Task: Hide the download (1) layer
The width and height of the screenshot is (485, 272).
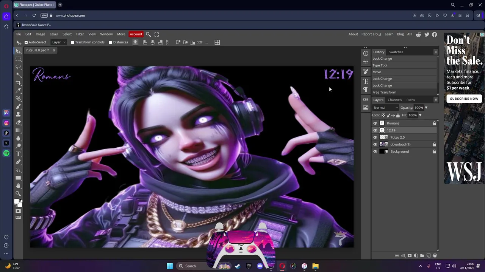Action: (375, 144)
